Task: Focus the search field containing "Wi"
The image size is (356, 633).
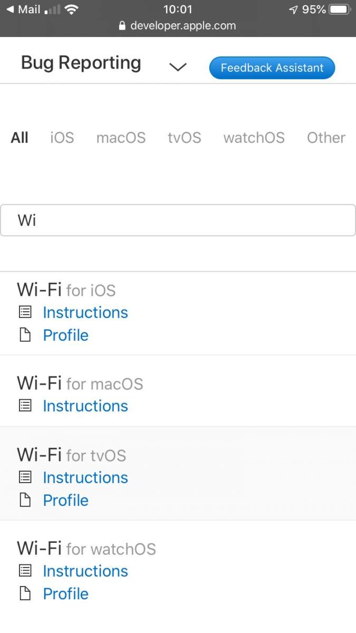Action: (178, 220)
